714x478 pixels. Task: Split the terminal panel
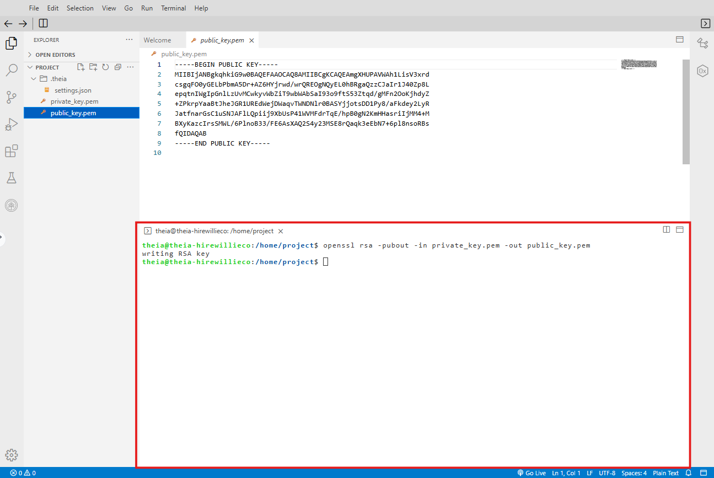tap(667, 229)
